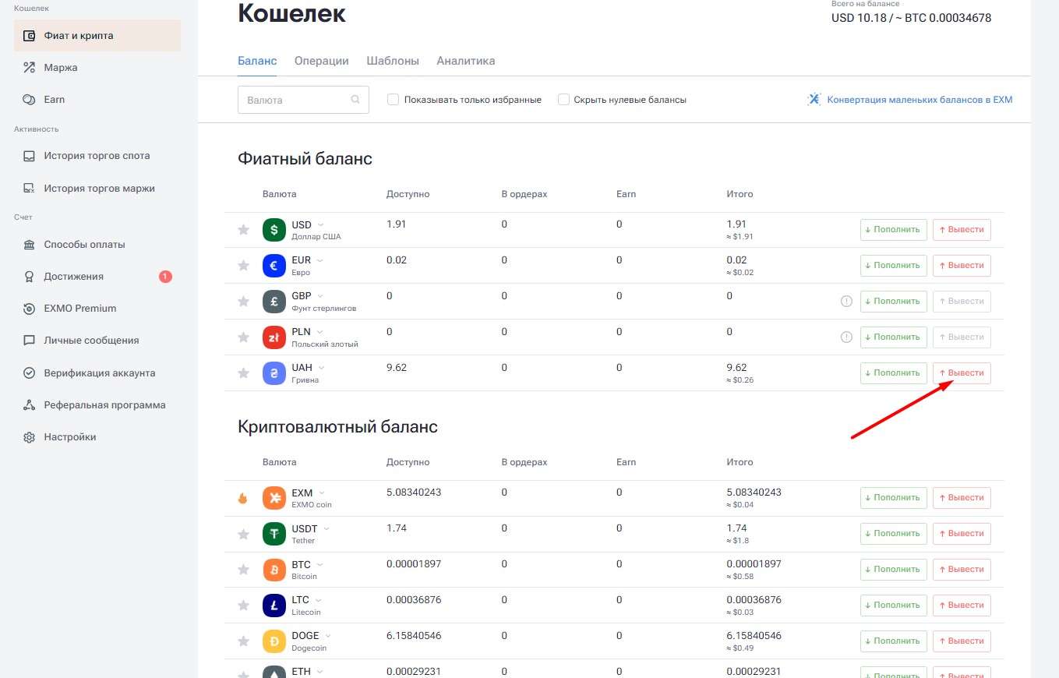Click Пополнить in the DOGE row

coord(894,641)
